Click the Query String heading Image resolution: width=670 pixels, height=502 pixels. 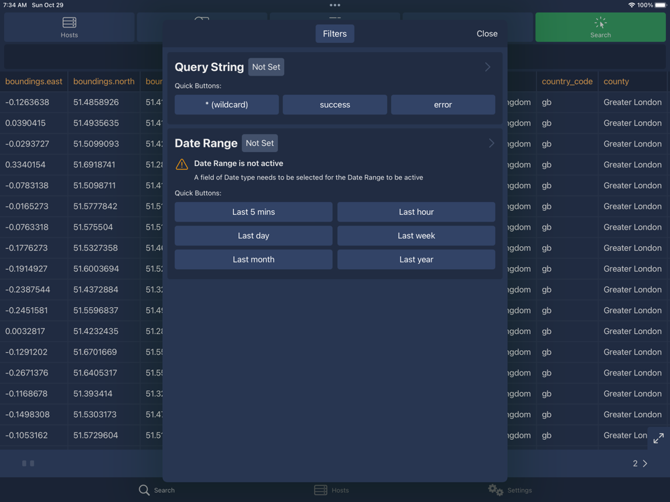(x=209, y=67)
